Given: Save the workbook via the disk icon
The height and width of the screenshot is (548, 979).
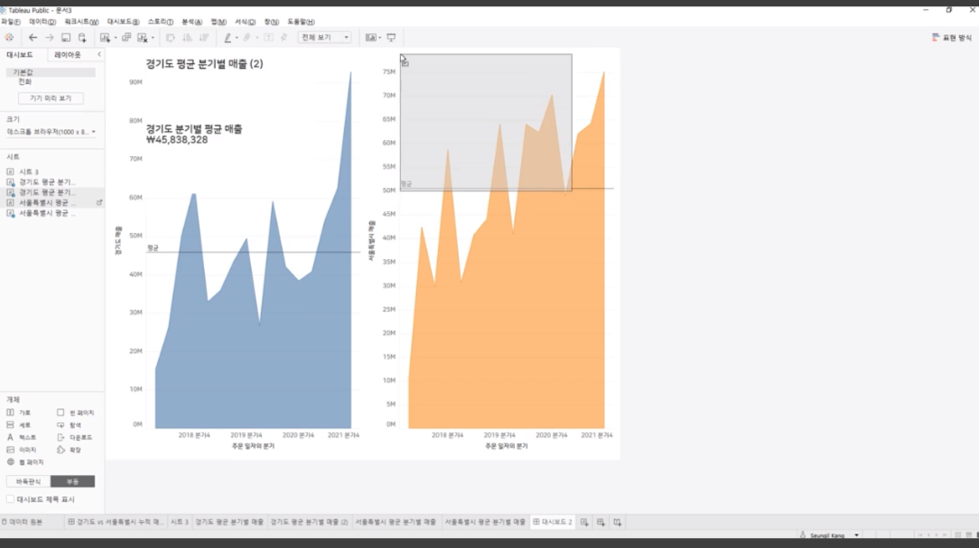Looking at the screenshot, I should click(x=66, y=37).
